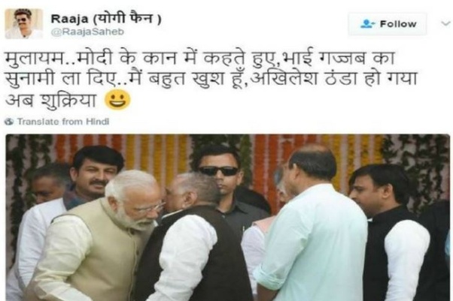Click Translate from Hindi link

click(63, 122)
